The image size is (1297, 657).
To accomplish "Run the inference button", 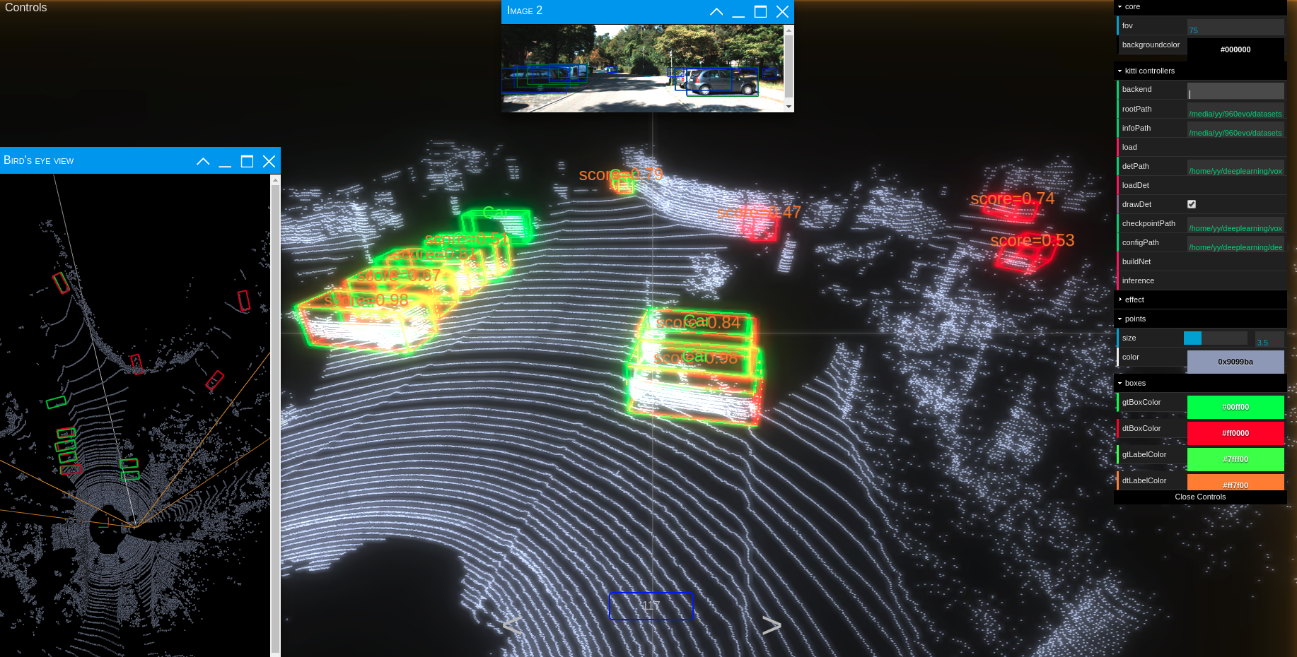I will [x=1200, y=280].
